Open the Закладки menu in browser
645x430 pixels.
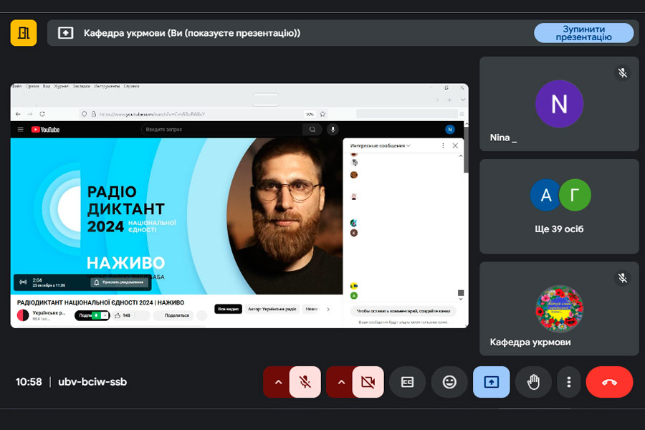(81, 87)
